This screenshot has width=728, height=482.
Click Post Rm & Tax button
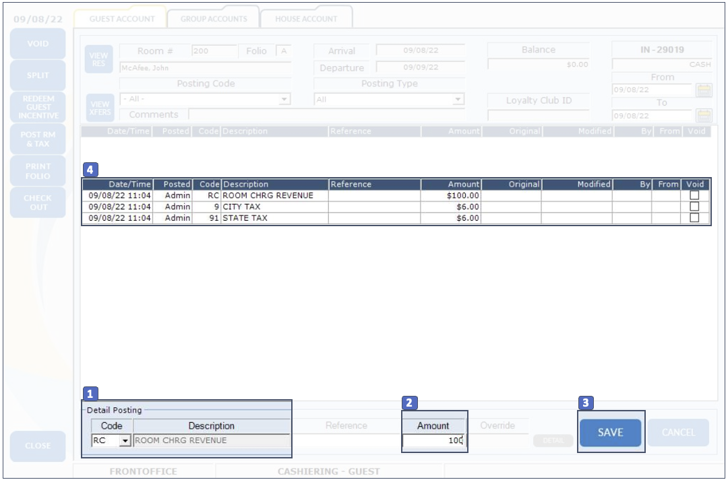pos(38,139)
